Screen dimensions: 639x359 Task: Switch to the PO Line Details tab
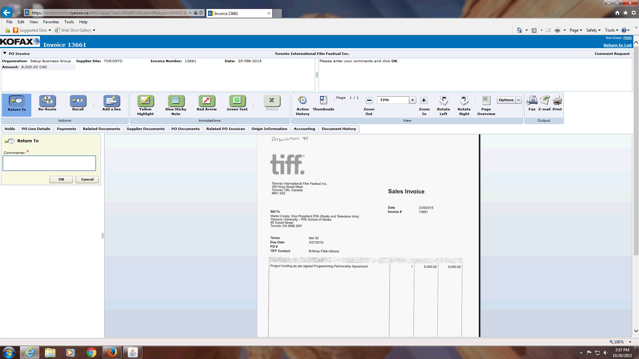point(36,129)
